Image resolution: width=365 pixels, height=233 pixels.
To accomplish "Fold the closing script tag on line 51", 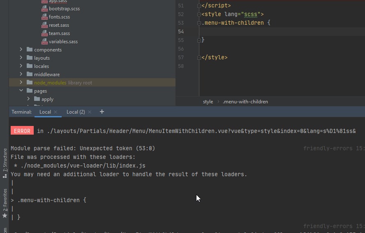I will [x=199, y=6].
